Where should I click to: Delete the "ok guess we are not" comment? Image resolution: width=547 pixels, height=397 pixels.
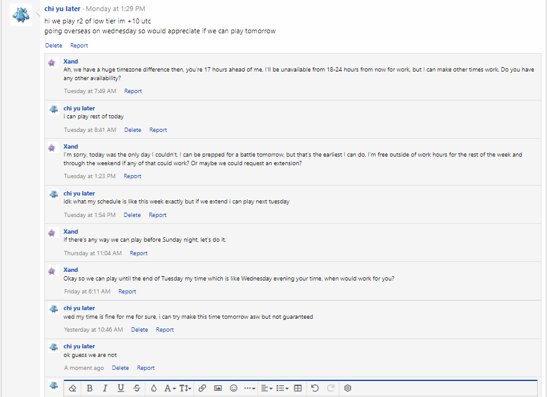coord(120,368)
